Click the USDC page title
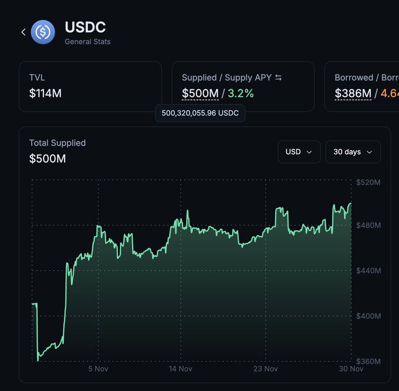 (x=85, y=27)
